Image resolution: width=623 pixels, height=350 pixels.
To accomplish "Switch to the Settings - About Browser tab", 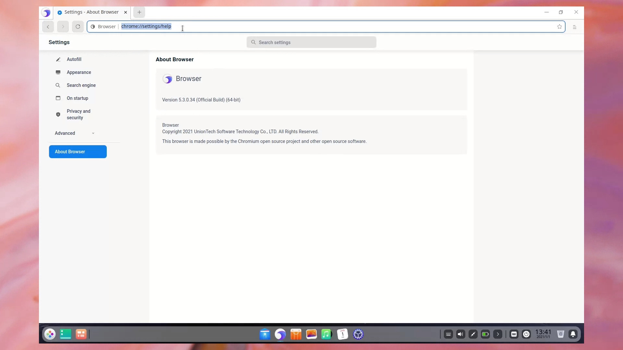I will (x=88, y=12).
